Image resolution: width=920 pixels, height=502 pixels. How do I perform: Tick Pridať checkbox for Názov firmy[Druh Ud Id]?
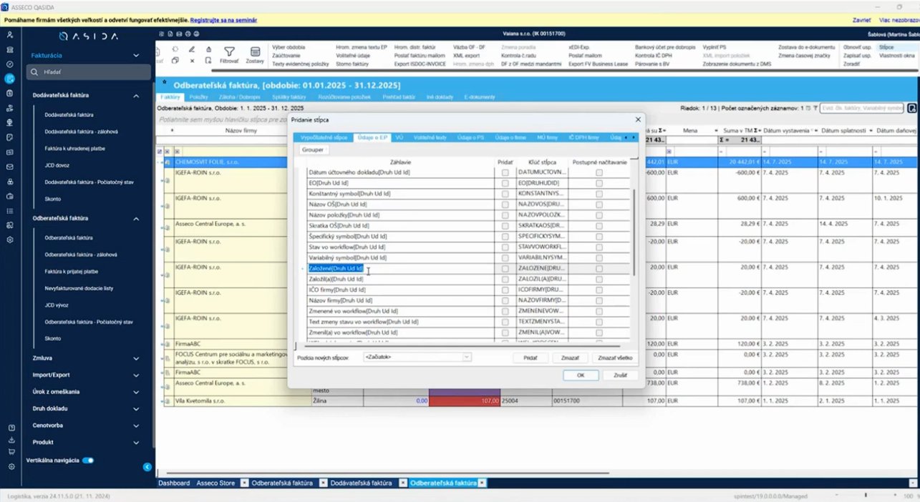coord(505,301)
